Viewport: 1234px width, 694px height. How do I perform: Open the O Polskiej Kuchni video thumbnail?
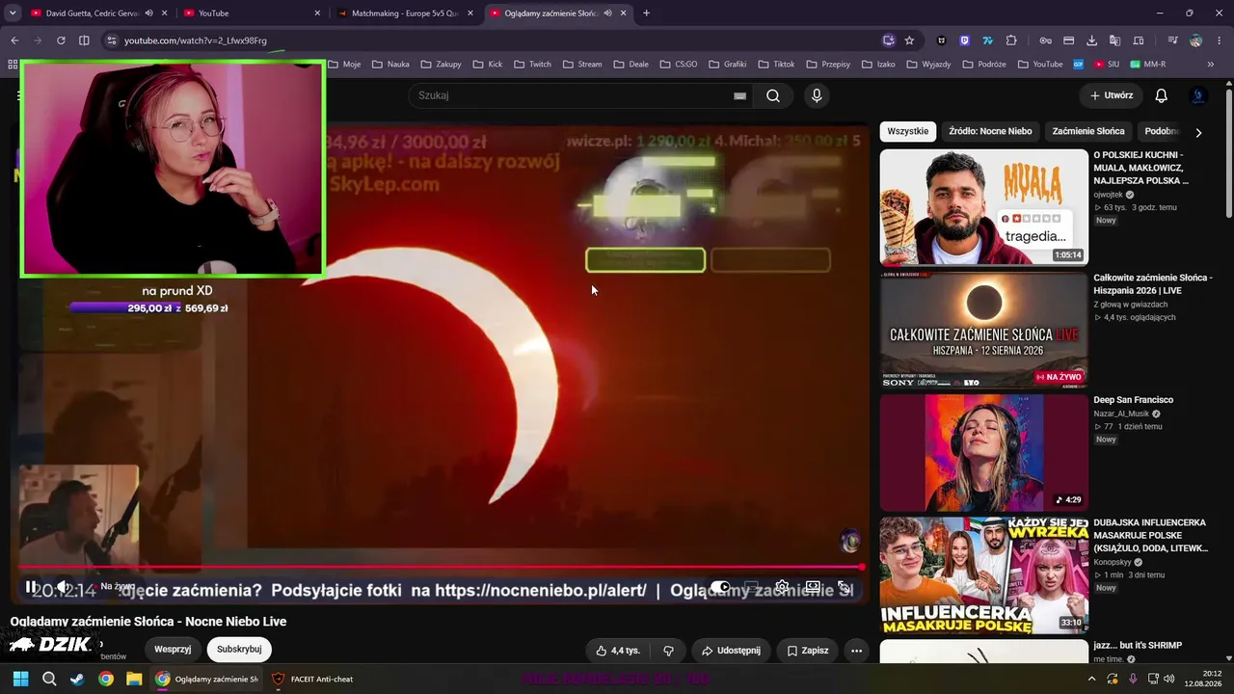(x=983, y=207)
